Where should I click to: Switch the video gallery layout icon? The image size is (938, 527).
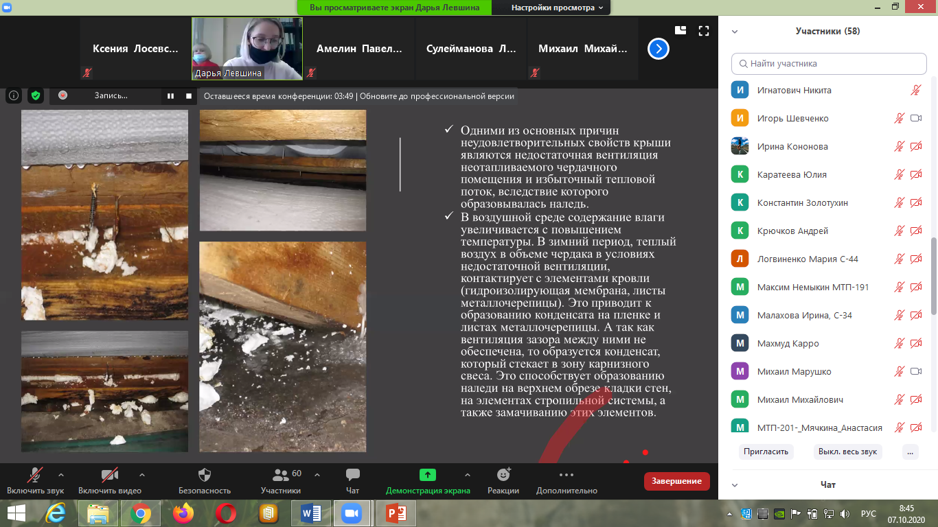(x=680, y=30)
